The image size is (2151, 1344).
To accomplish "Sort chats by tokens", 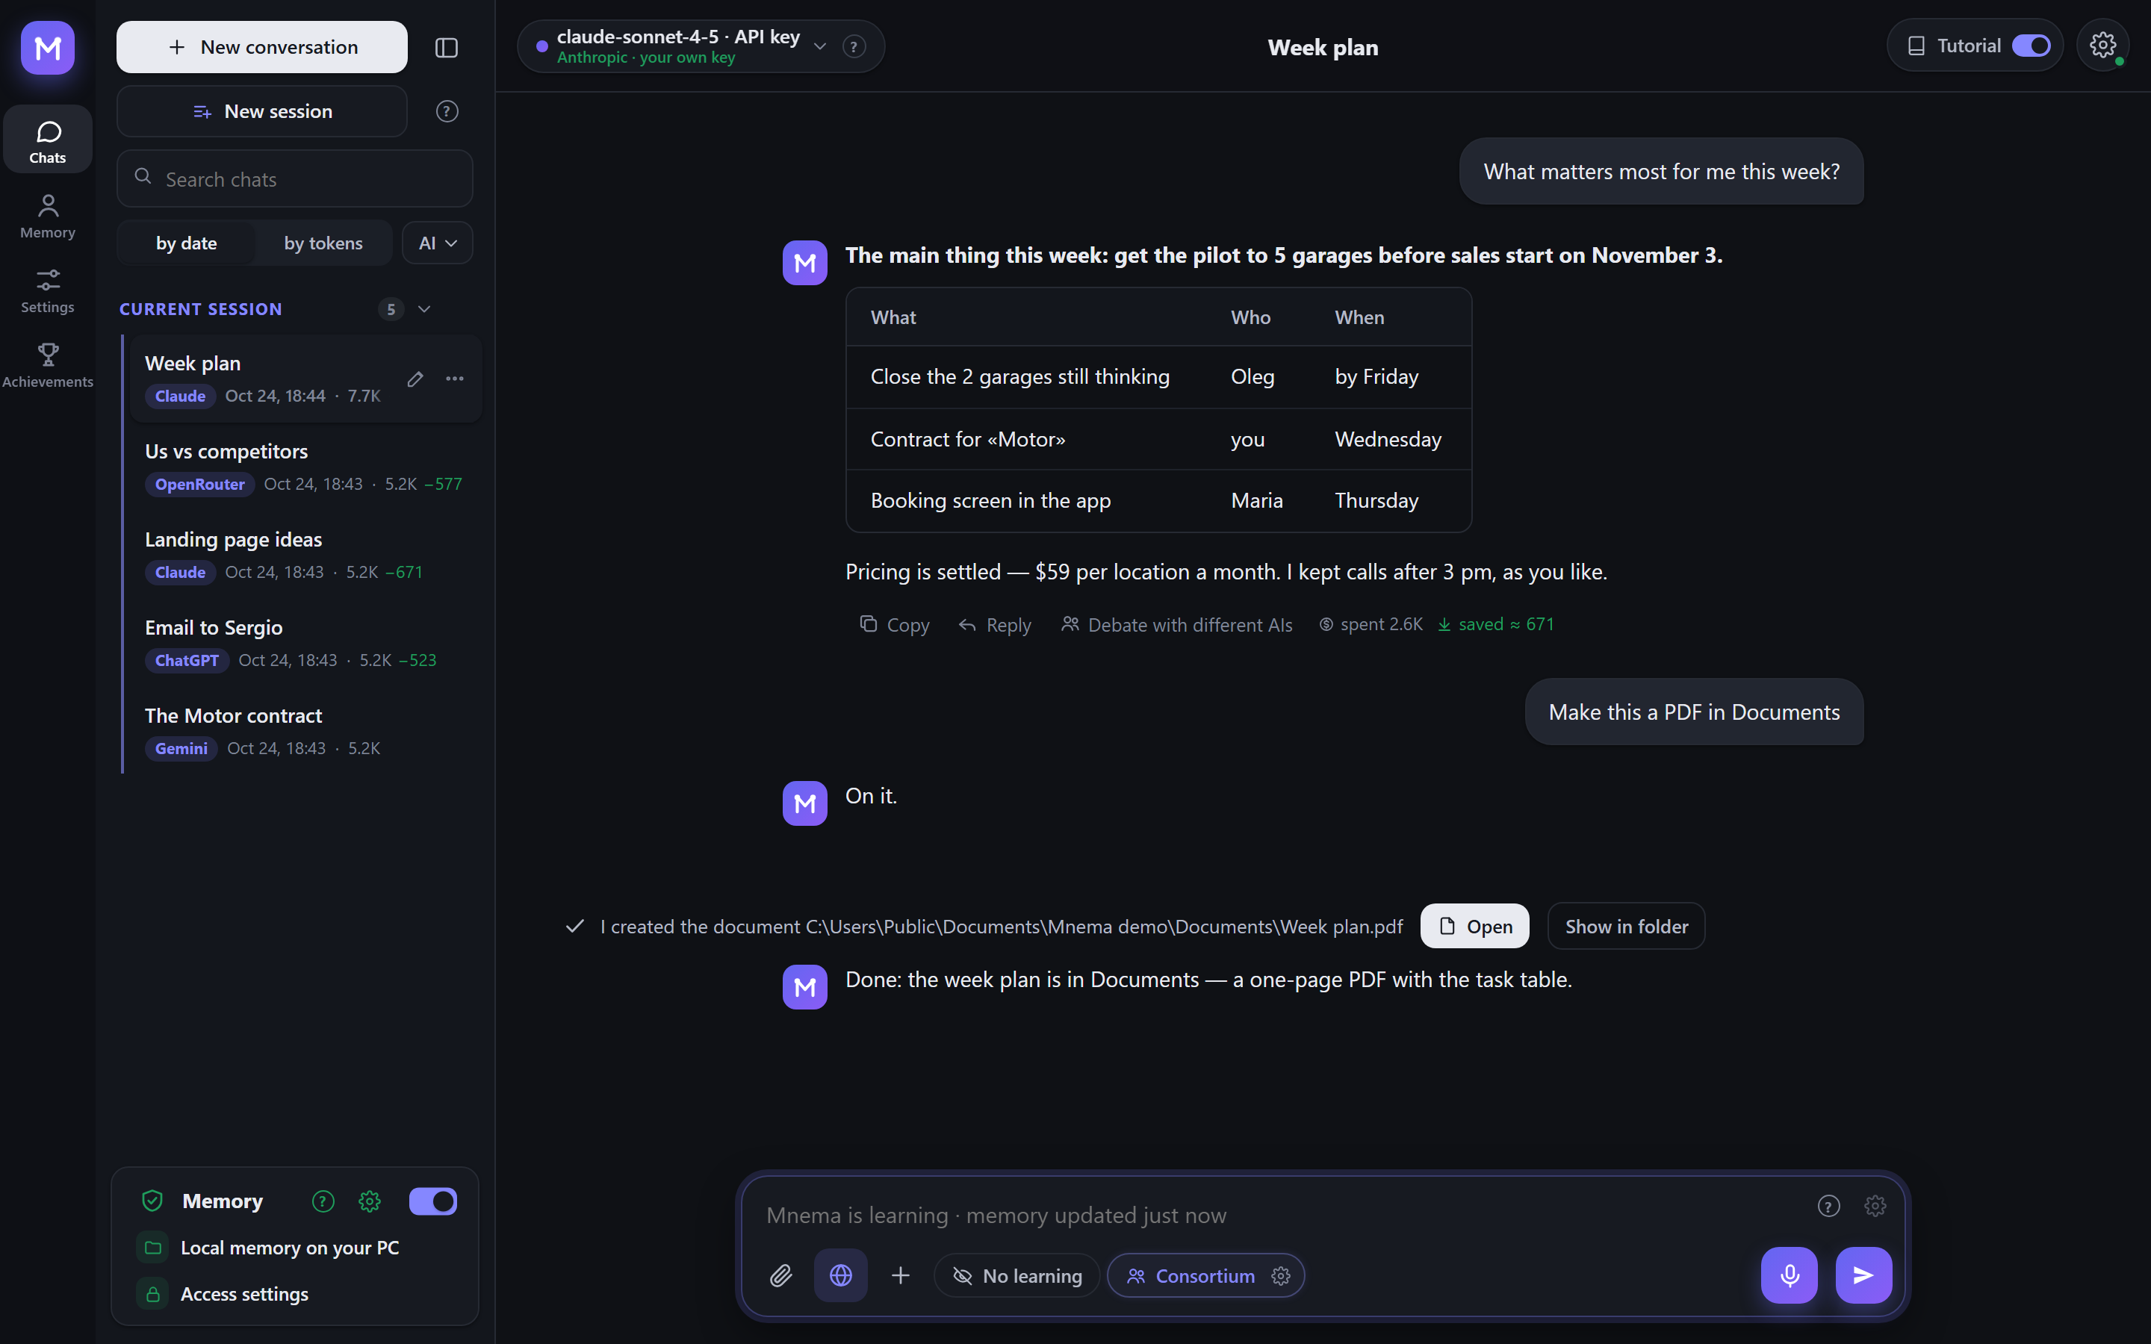I will pos(323,243).
